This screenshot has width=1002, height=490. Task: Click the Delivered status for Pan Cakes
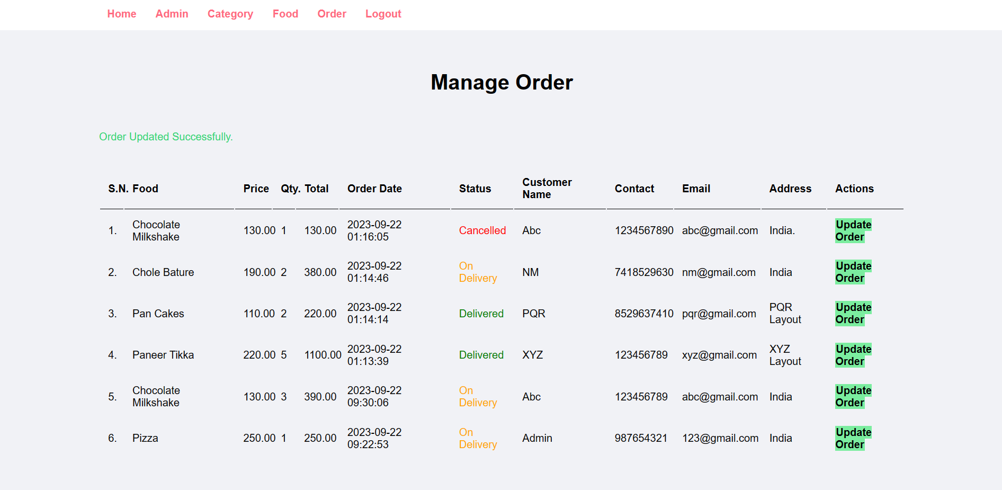(481, 313)
